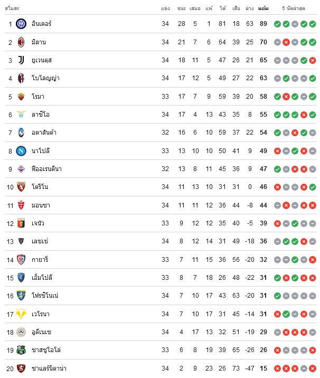Click the Inter Milan club crest
The image size is (320, 378).
pyautogui.click(x=21, y=24)
